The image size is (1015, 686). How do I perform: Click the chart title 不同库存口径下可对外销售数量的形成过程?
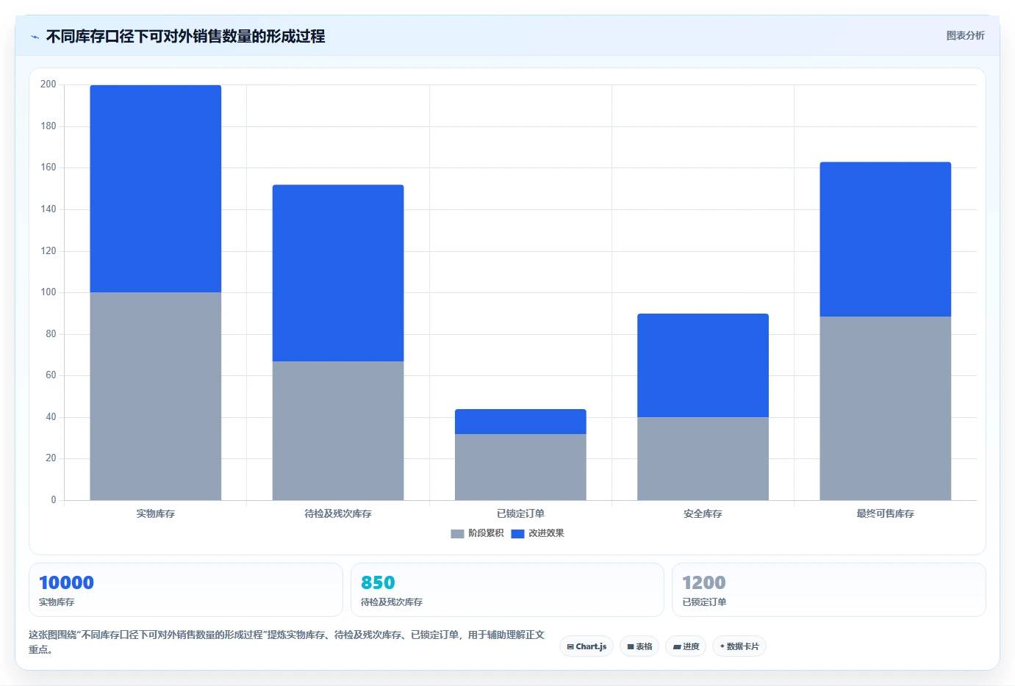click(x=186, y=36)
